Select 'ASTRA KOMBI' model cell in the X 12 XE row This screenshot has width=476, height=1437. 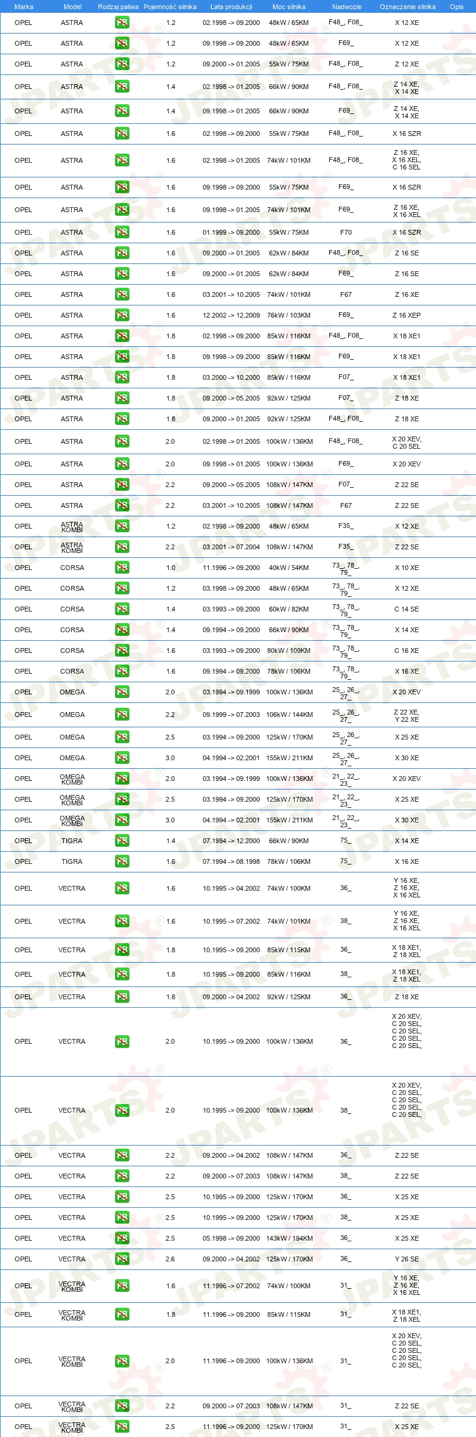click(x=72, y=527)
